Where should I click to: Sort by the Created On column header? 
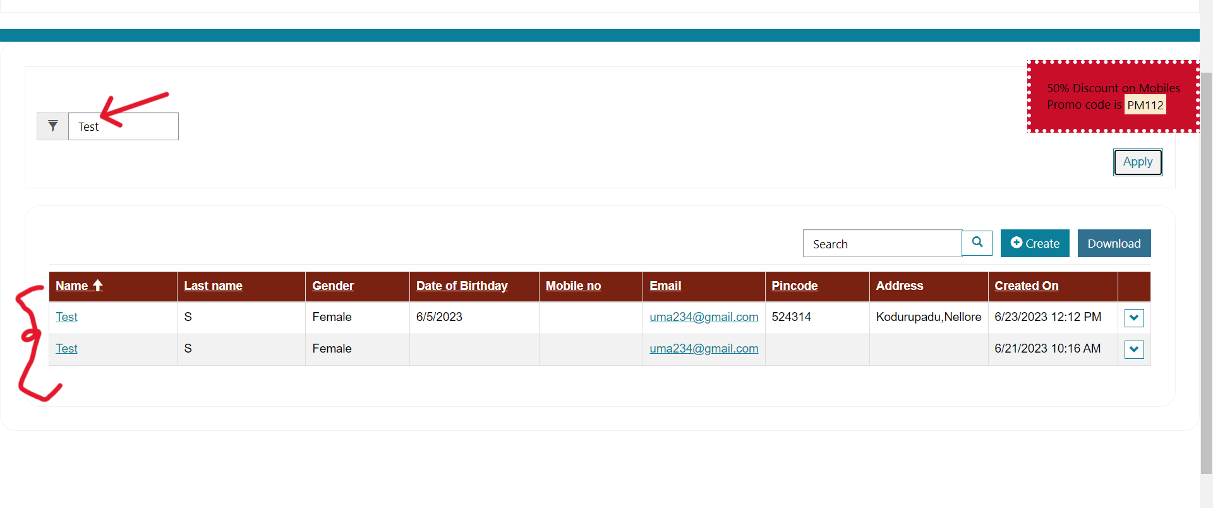pos(1026,286)
